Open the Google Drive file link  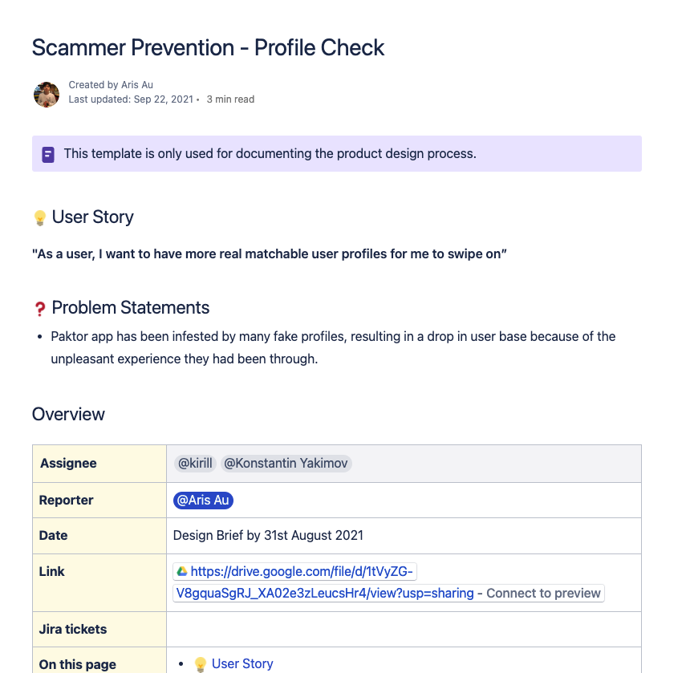[303, 572]
